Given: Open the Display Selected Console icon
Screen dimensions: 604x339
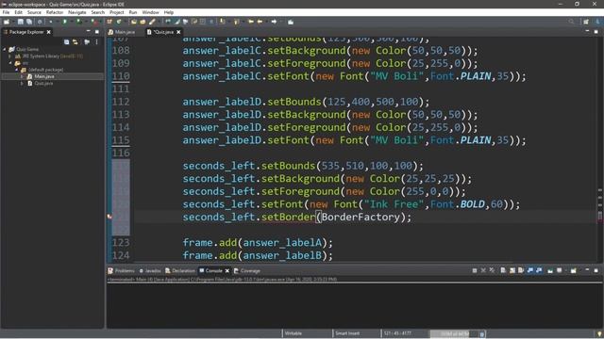Looking at the screenshot, I should point(559,270).
